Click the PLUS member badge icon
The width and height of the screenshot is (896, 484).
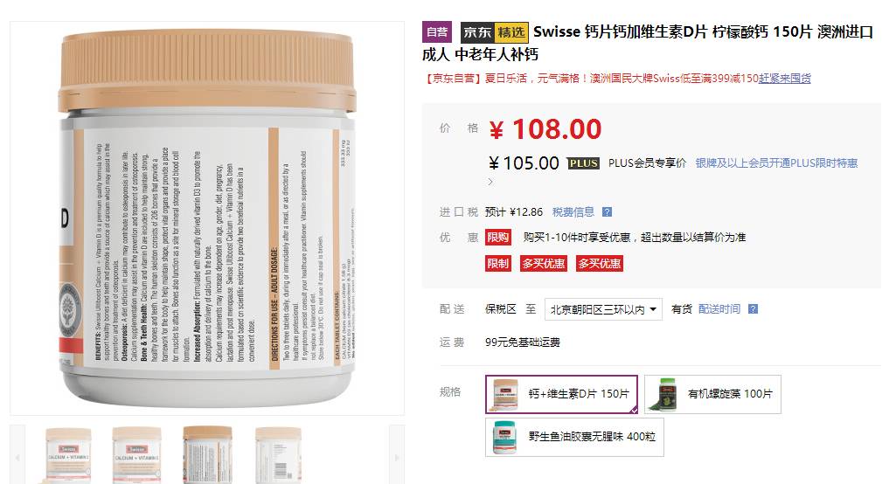pyautogui.click(x=583, y=163)
